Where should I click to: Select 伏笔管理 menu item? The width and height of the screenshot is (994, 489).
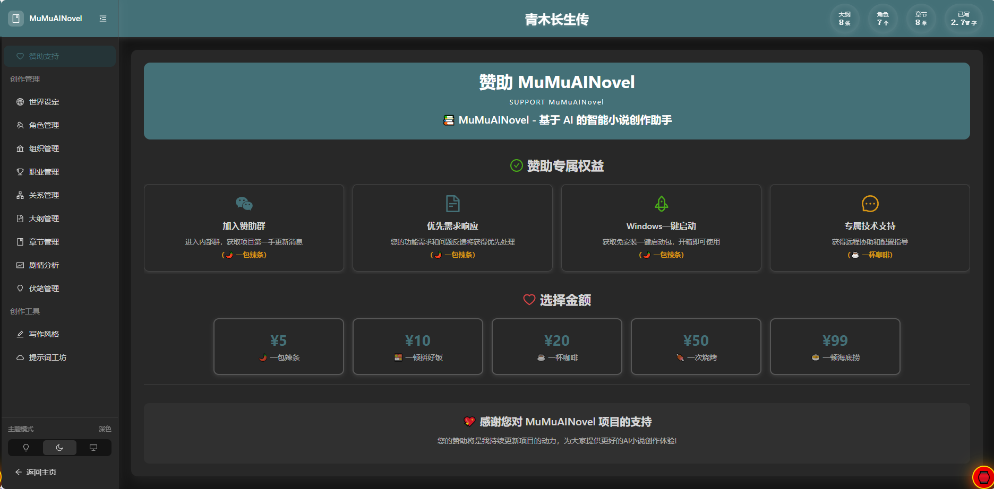coord(59,289)
